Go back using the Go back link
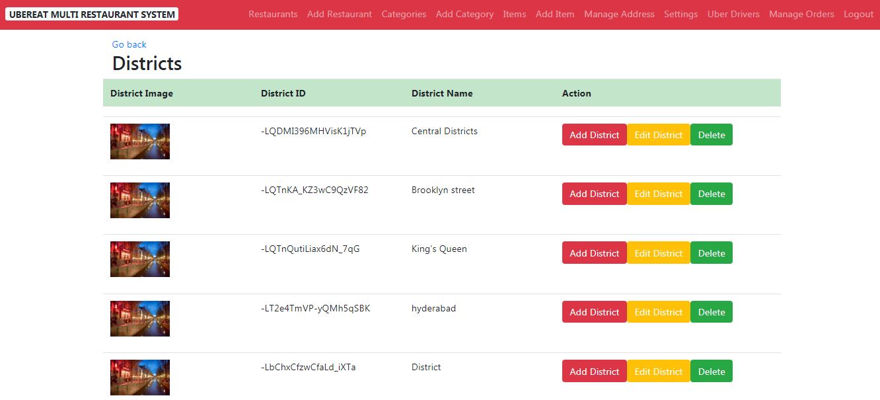Screen dimensions: 880x400 pos(129,44)
